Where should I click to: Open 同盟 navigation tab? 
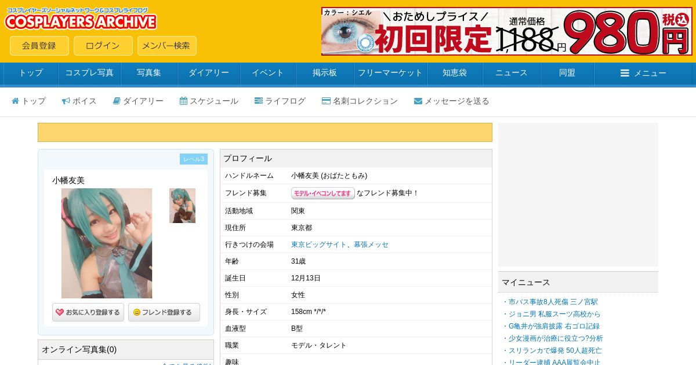point(567,73)
